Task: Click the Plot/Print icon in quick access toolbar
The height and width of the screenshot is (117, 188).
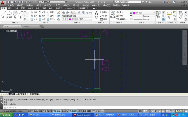Action: [x=26, y=2]
